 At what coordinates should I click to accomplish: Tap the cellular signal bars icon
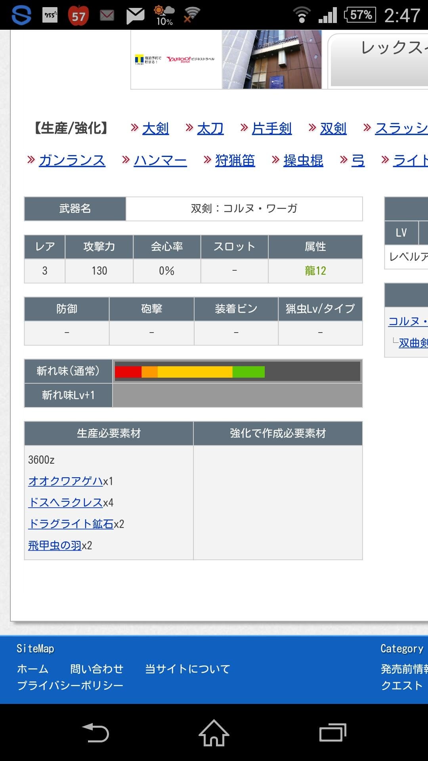pos(328,15)
